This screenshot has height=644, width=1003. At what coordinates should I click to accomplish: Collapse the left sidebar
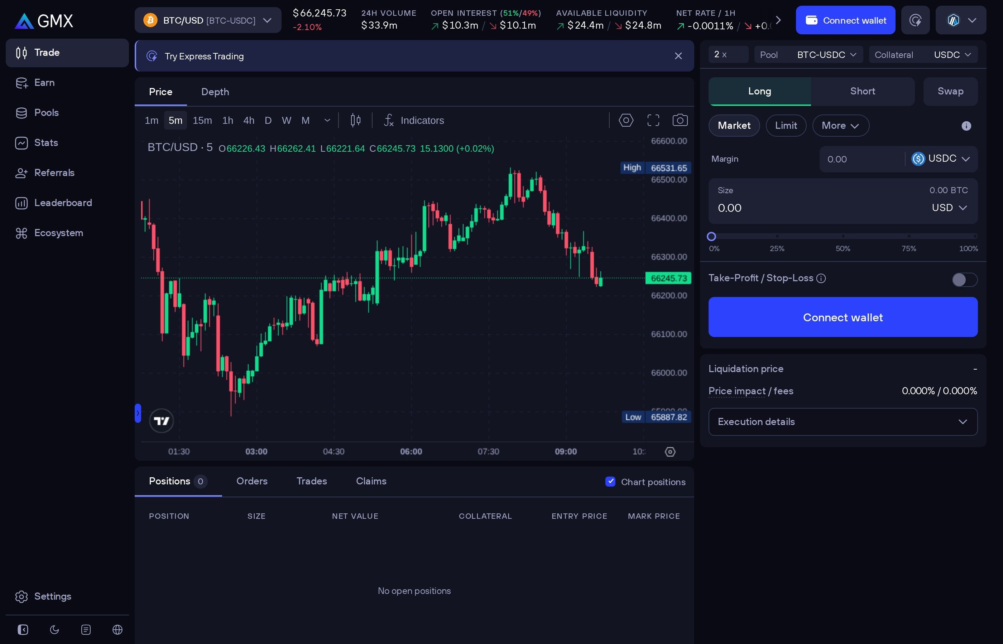pyautogui.click(x=23, y=630)
